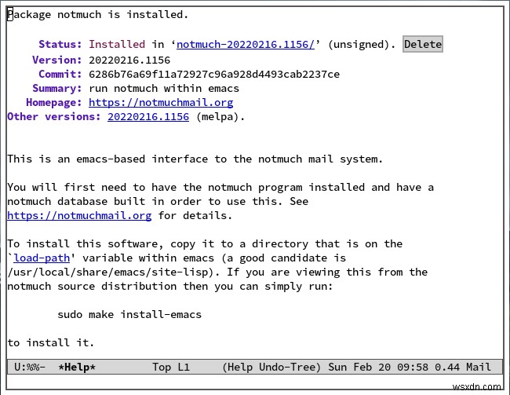Click the 'Installed' status word
This screenshot has height=395, width=510.
117,44
